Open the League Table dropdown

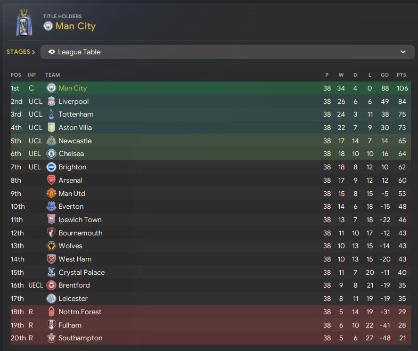[x=227, y=52]
